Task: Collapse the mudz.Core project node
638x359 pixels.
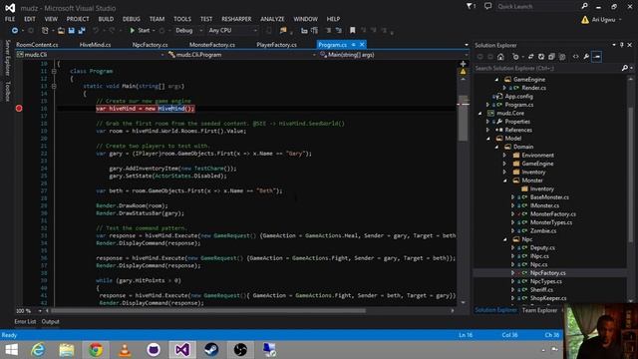Action: [x=480, y=113]
